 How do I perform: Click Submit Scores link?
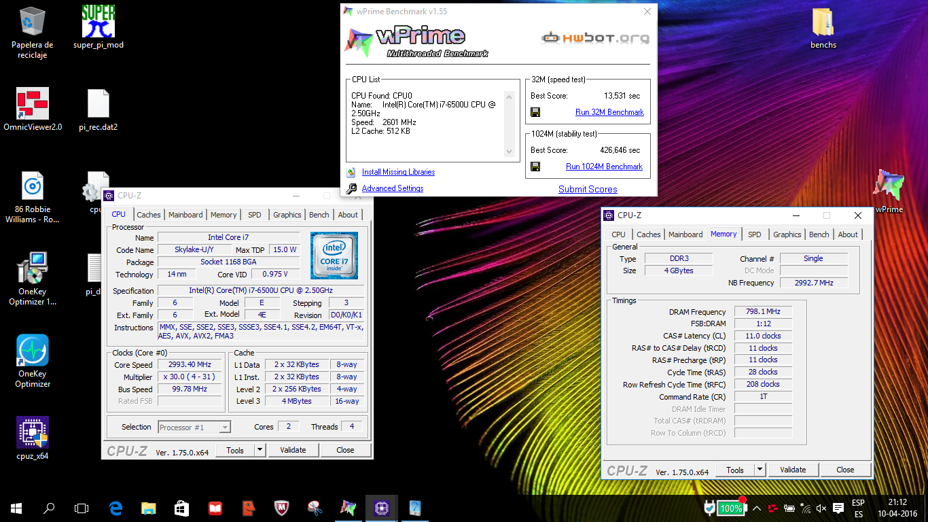(x=588, y=189)
